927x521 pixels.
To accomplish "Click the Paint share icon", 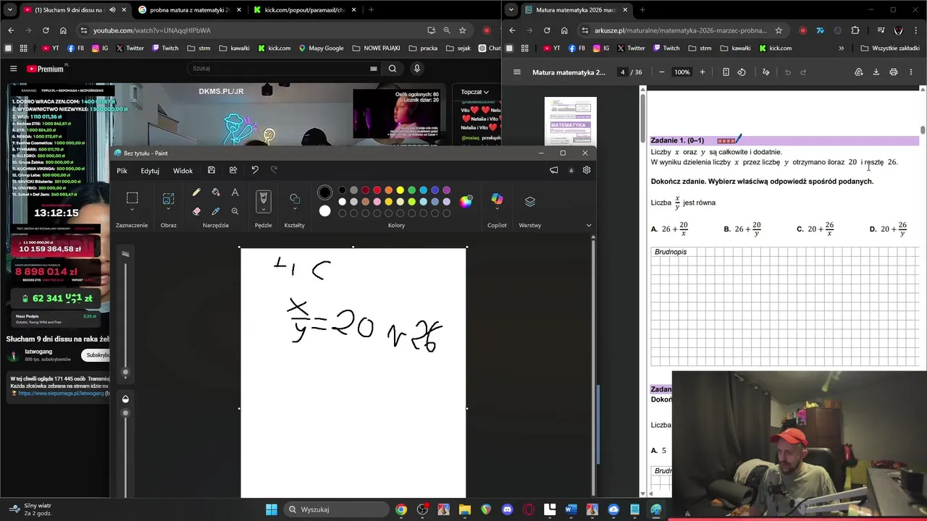I will point(233,170).
